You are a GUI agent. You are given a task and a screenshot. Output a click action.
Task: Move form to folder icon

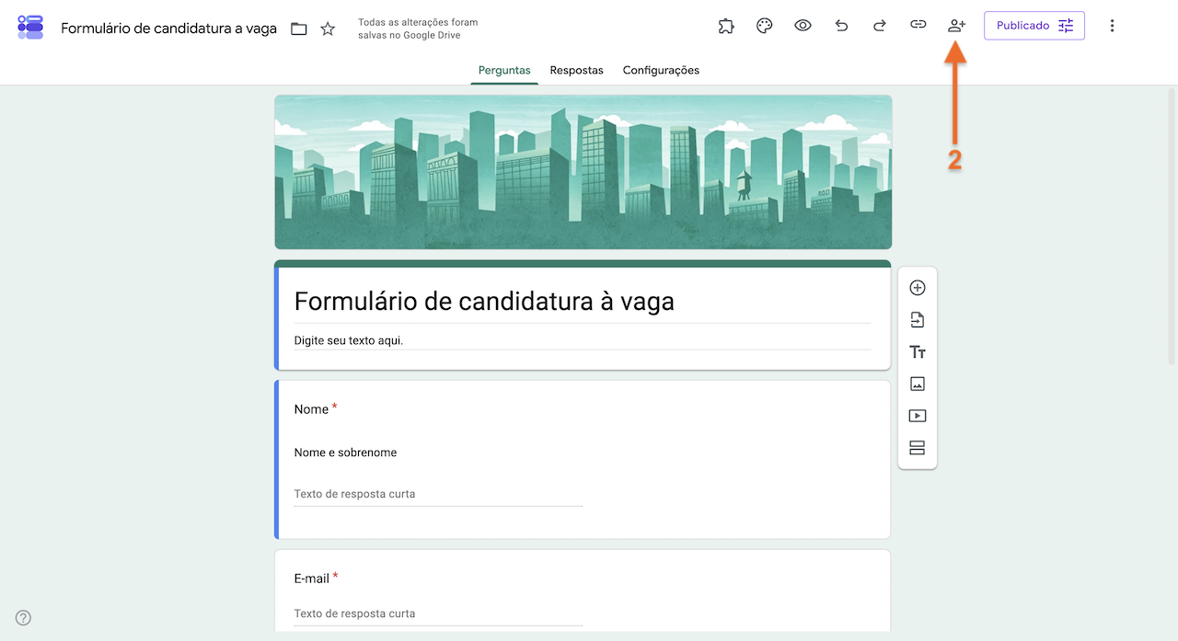point(299,29)
